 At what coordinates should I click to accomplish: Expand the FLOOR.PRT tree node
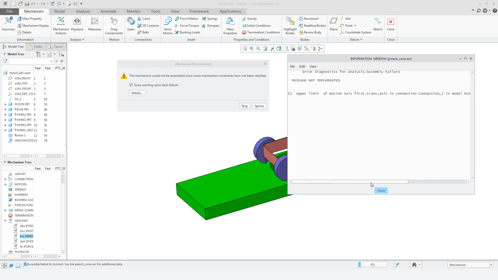pos(5,104)
